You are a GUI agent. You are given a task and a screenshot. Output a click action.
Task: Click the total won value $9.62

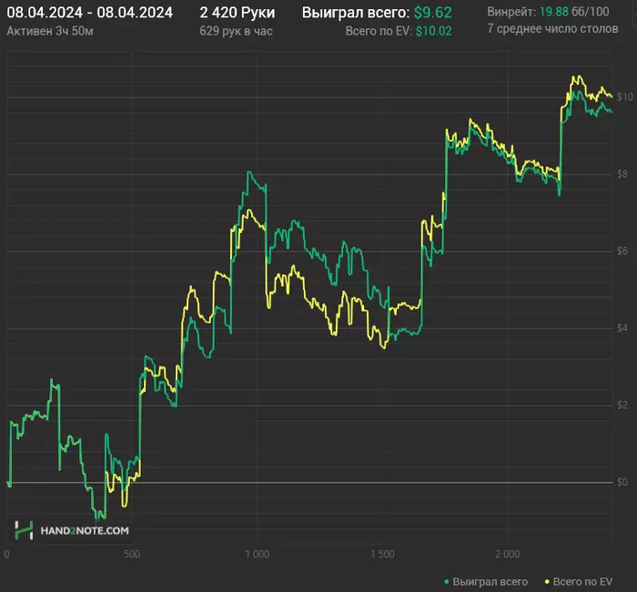(x=432, y=13)
